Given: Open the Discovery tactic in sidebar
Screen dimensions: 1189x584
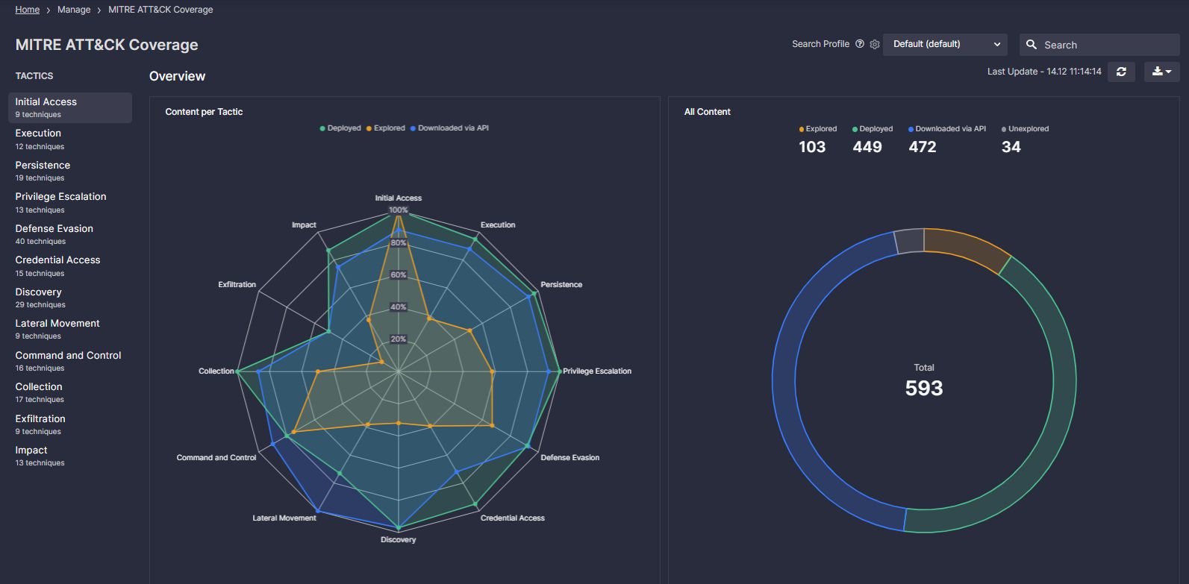Looking at the screenshot, I should [x=70, y=298].
